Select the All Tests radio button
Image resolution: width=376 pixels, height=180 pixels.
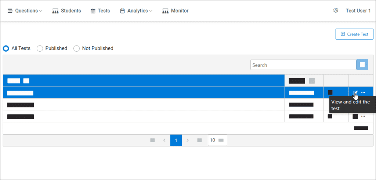pos(6,48)
